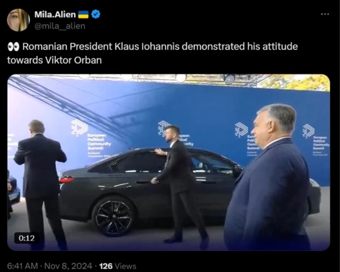The height and width of the screenshot is (272, 340).
Task: Click the blue verified checkmark badge
Action: [95, 14]
